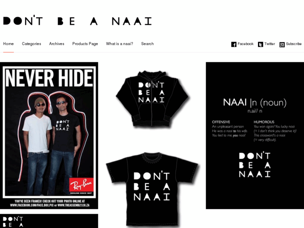Open the Categories menu
The image size is (304, 228).
pyautogui.click(x=31, y=44)
